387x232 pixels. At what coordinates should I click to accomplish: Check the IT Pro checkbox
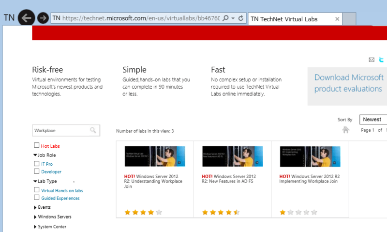(37, 163)
